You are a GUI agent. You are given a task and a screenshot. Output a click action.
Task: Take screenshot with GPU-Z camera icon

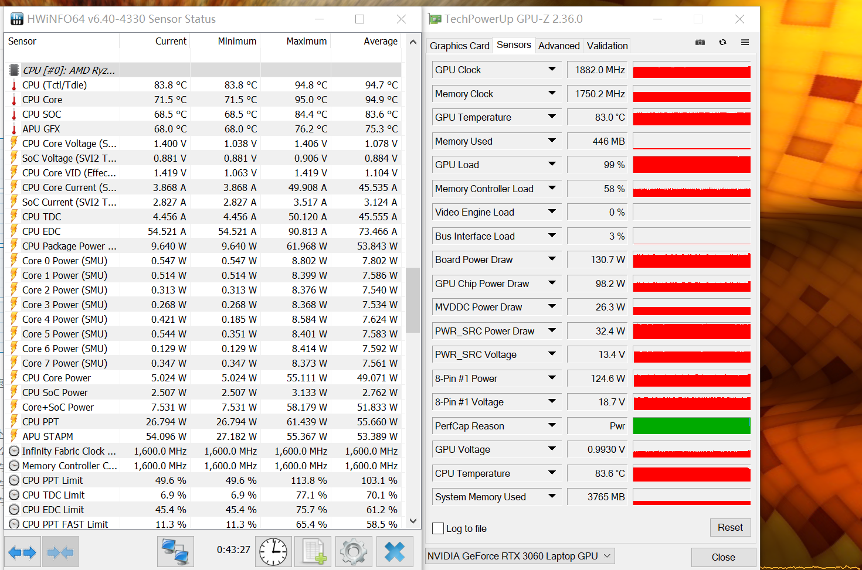tap(700, 42)
